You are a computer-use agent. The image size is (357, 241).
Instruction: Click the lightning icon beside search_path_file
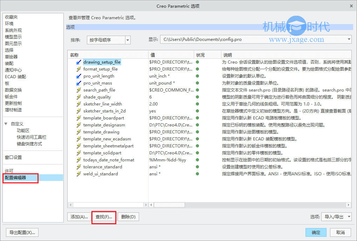tap(78, 90)
